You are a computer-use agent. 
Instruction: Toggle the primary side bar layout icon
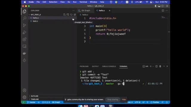click(x=156, y=6)
